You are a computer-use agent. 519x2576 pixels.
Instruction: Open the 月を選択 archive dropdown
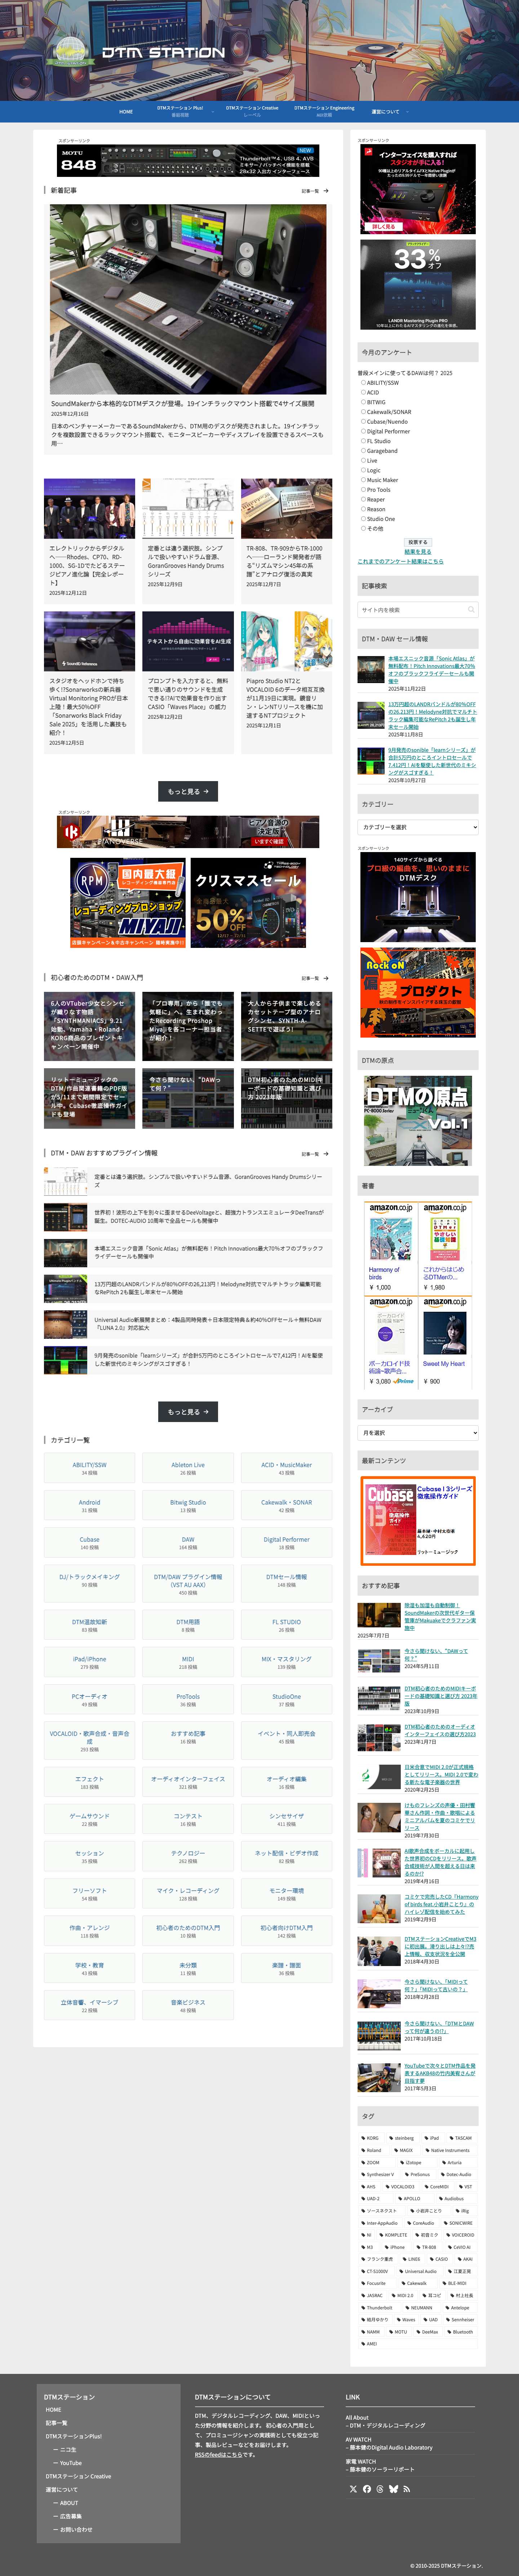click(x=418, y=1433)
